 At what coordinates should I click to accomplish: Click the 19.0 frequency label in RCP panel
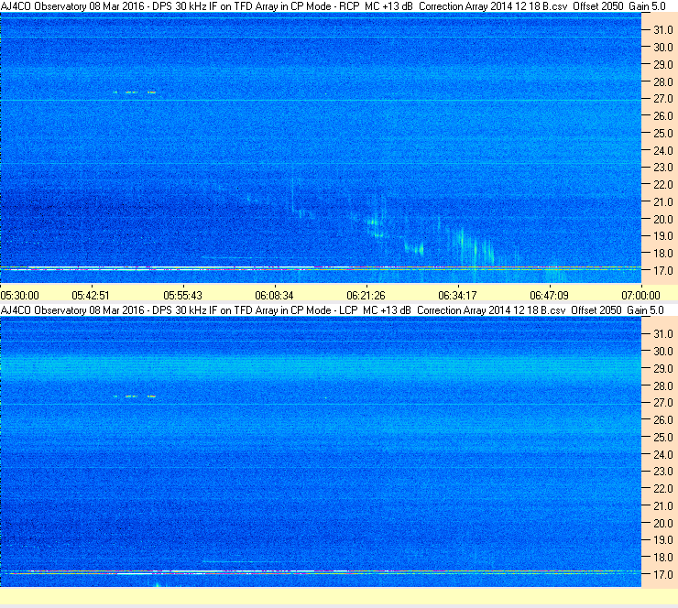[x=662, y=236]
